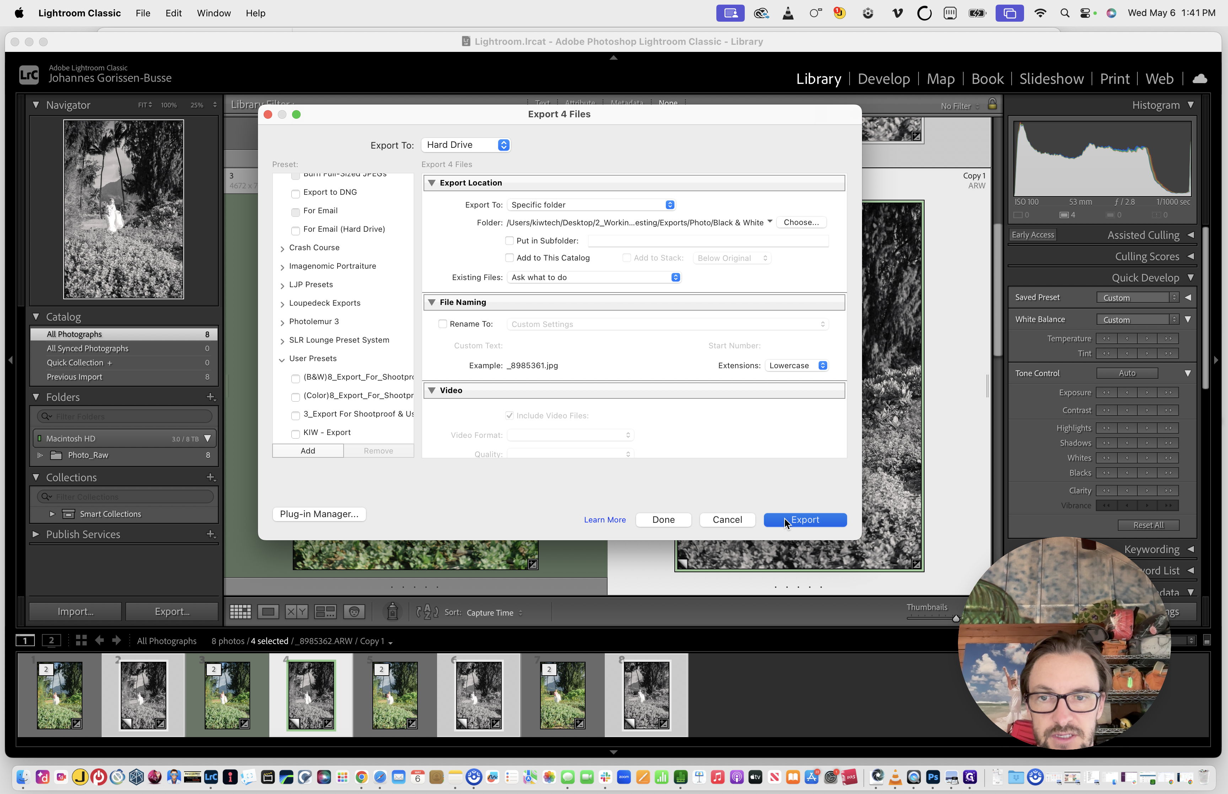Expand the Crash Course preset folder

click(x=282, y=248)
